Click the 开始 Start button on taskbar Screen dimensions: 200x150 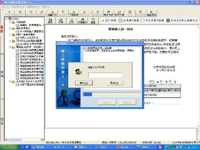[9, 147]
